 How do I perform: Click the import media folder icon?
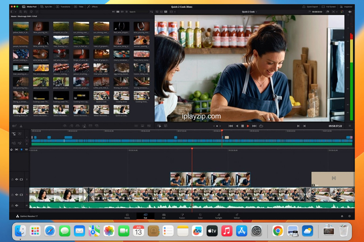click(x=25, y=12)
